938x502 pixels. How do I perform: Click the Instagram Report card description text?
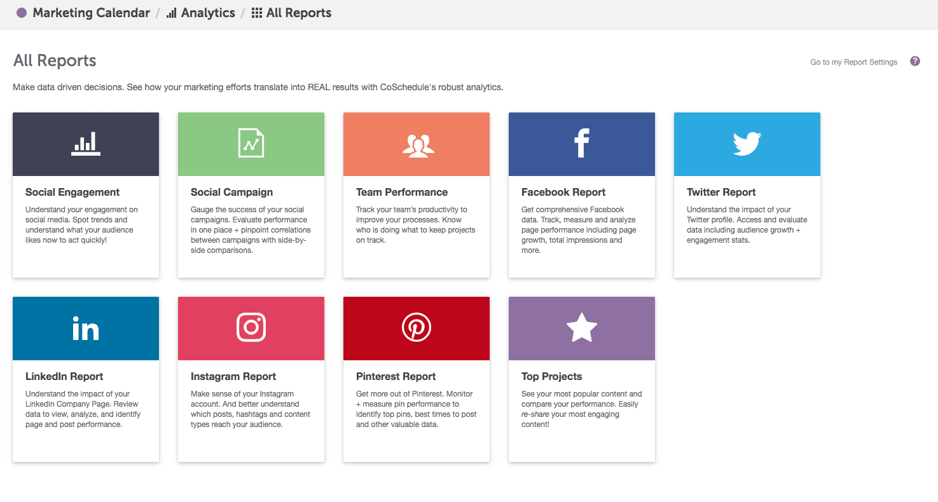[x=251, y=409]
